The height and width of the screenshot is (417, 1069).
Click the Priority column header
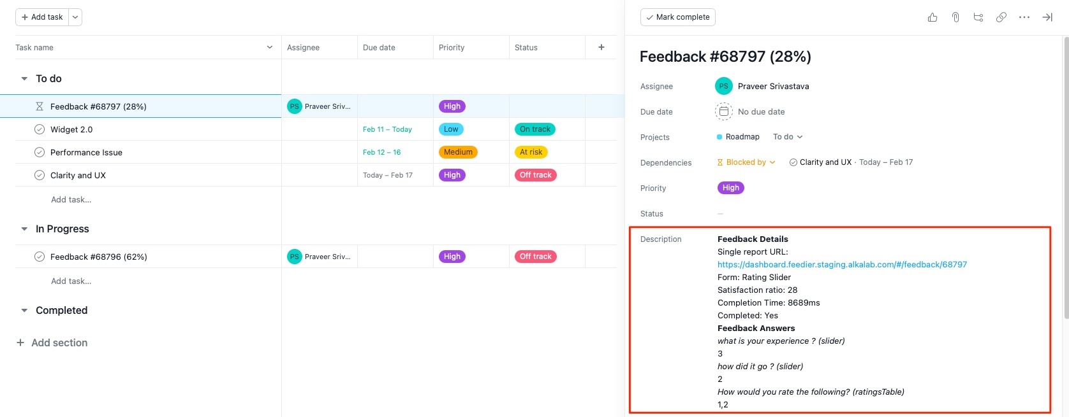(x=471, y=47)
